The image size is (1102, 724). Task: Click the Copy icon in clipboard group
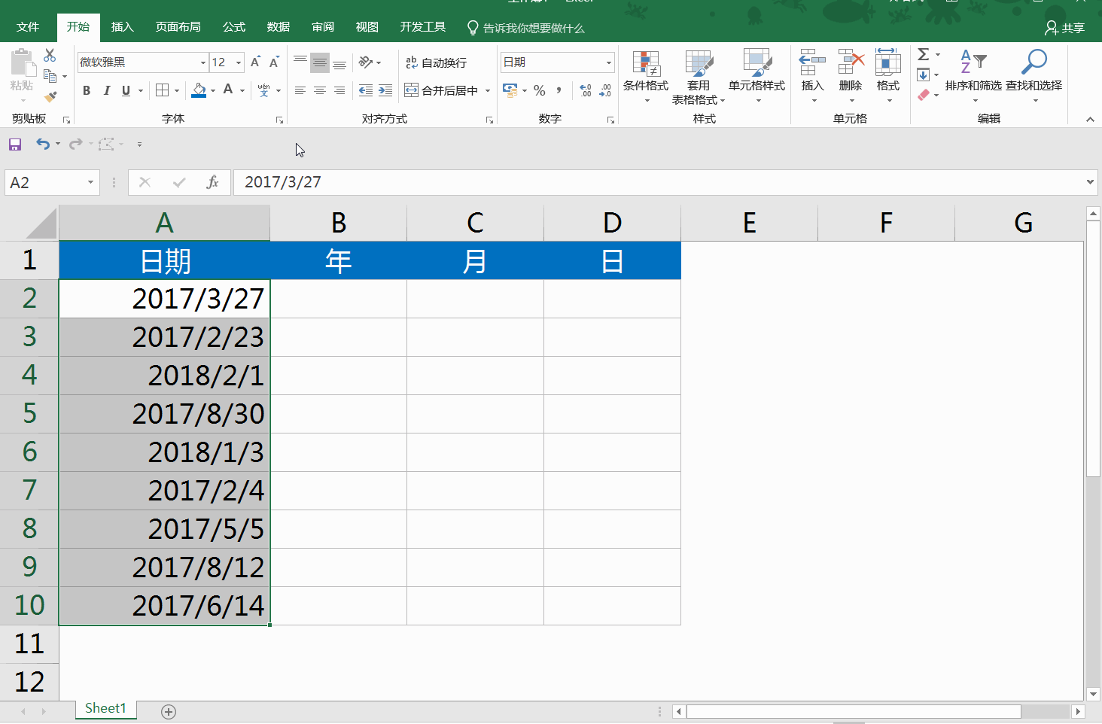(50, 76)
